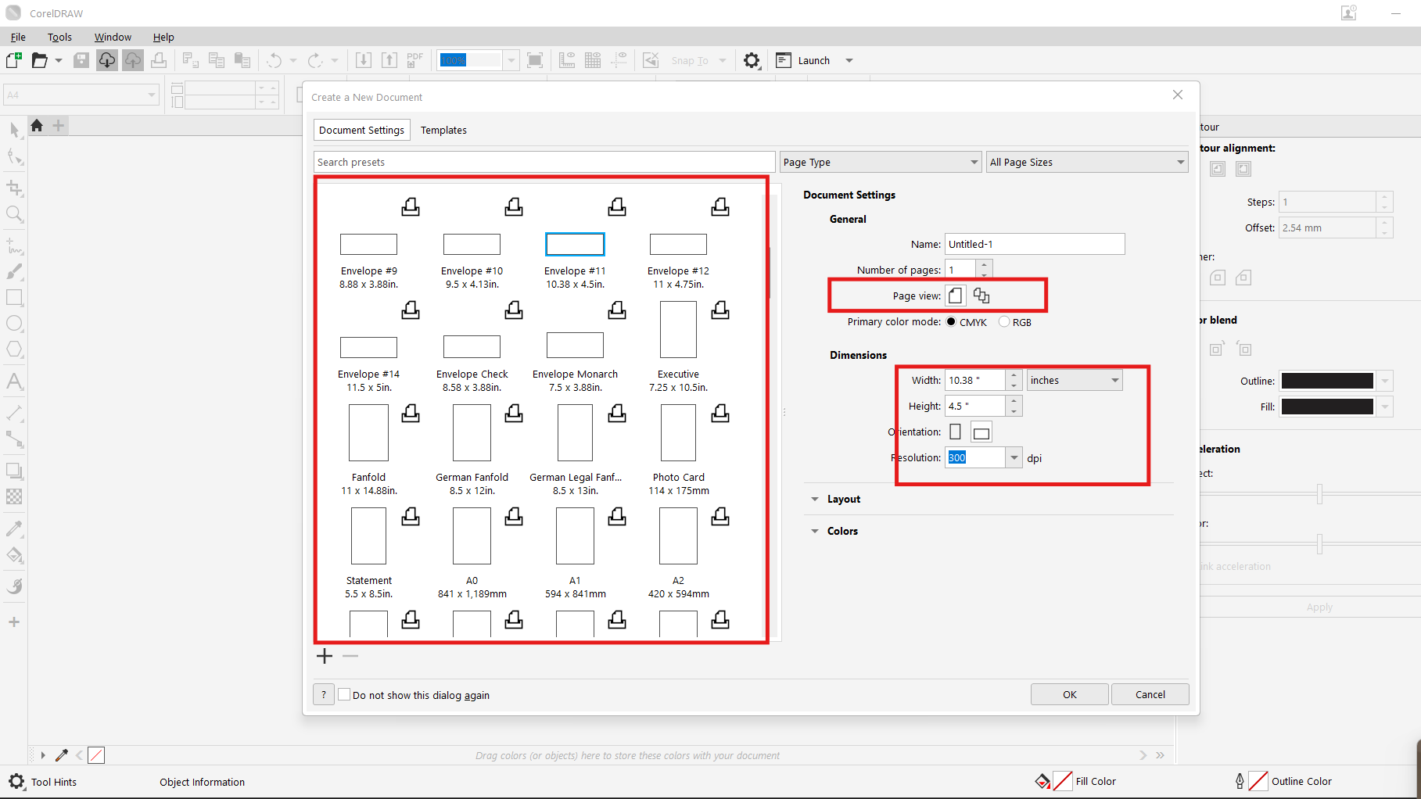Select the Pick tool in the toolbox
Image resolution: width=1421 pixels, height=799 pixels.
[14, 130]
